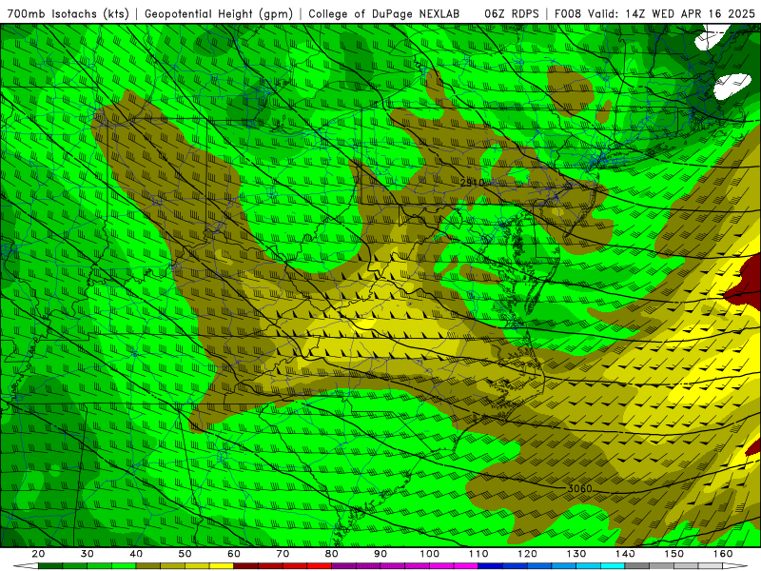Click the "100" color bar scale label
The height and width of the screenshot is (571, 761).
429,554
